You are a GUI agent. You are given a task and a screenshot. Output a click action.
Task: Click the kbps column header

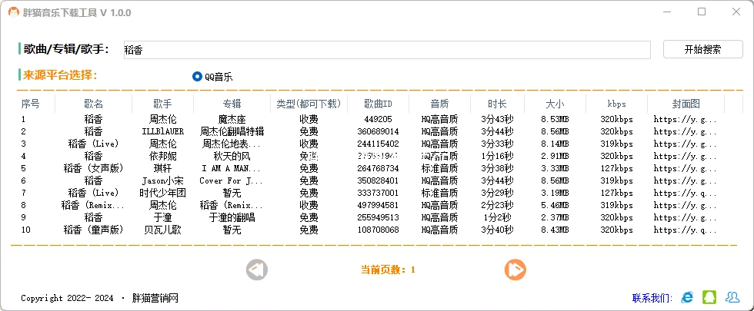[x=616, y=104]
